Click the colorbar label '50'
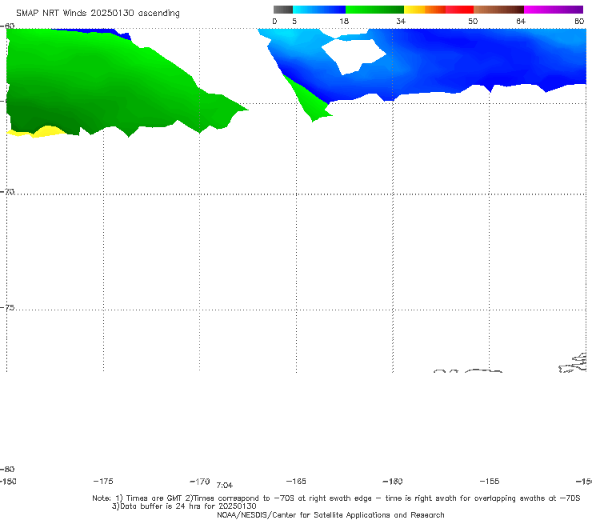The image size is (592, 520). click(x=473, y=21)
